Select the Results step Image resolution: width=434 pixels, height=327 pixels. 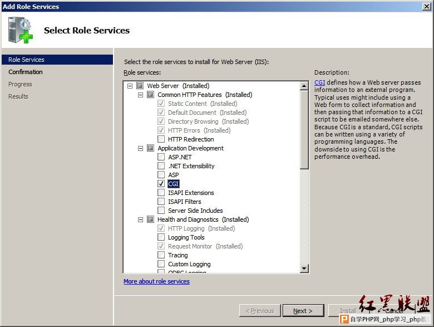(18, 96)
